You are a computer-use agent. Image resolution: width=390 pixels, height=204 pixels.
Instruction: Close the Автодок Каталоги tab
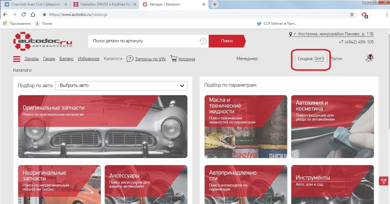tap(204, 4)
